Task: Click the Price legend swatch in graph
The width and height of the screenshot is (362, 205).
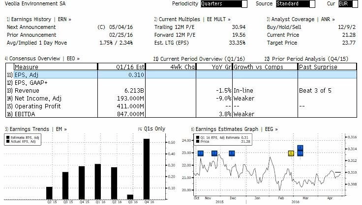Action: [198, 141]
